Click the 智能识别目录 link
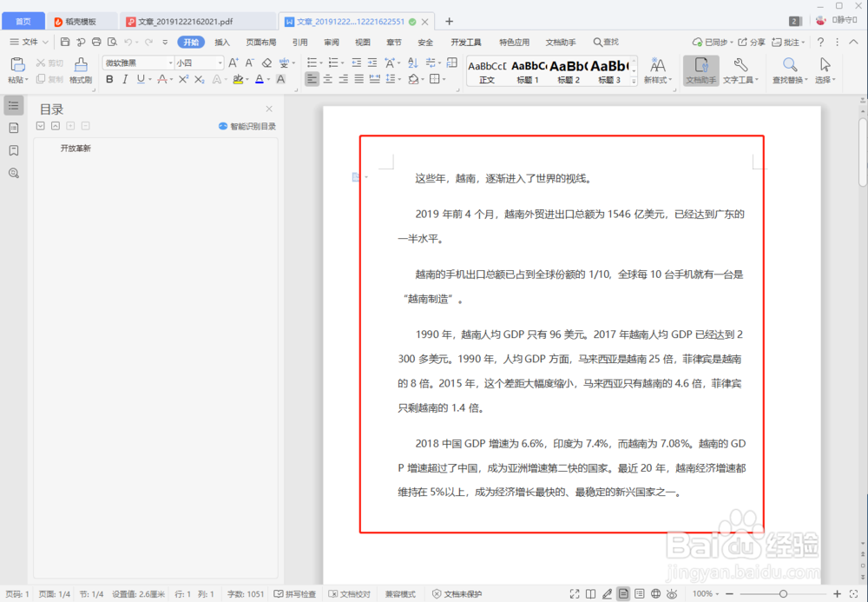Image resolution: width=868 pixels, height=602 pixels. click(252, 126)
